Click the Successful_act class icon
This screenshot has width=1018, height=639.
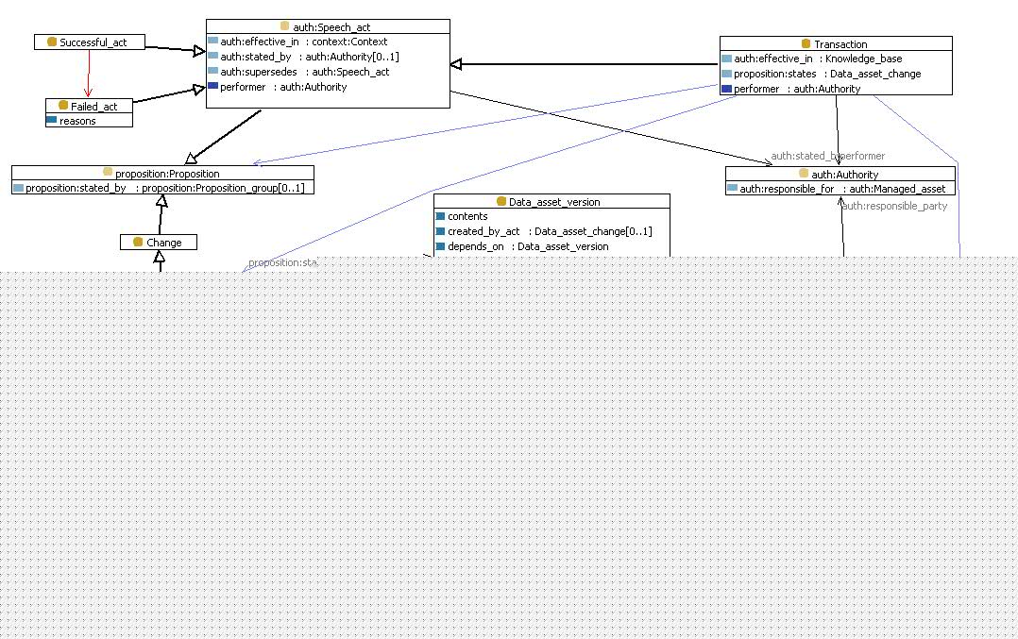tap(52, 42)
